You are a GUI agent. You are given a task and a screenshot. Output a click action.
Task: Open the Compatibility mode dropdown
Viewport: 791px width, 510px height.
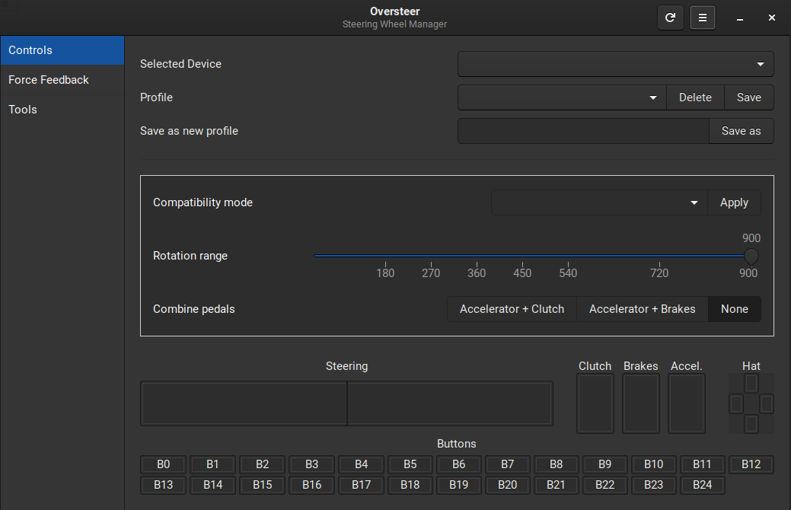pos(599,202)
